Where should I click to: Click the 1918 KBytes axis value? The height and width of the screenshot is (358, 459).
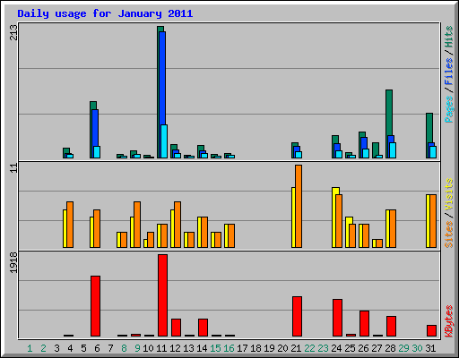click(x=13, y=262)
